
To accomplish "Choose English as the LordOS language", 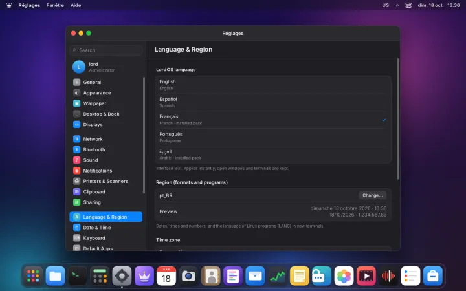I will 273,85.
